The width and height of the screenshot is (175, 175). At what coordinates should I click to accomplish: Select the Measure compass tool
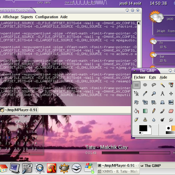[162, 94]
